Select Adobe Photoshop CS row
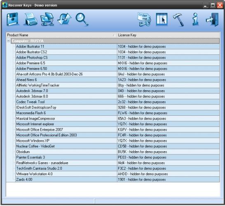 coord(117,58)
